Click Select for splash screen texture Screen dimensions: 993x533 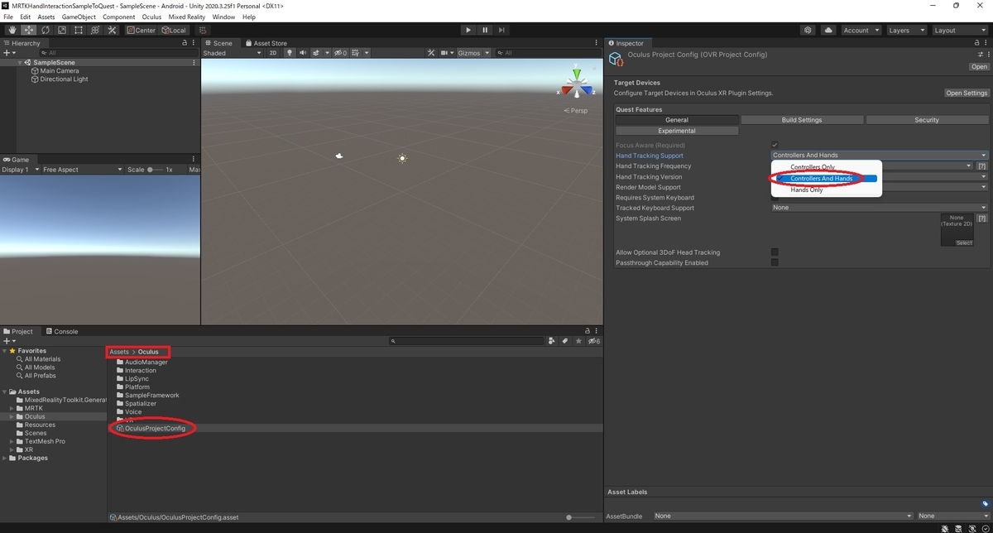964,242
